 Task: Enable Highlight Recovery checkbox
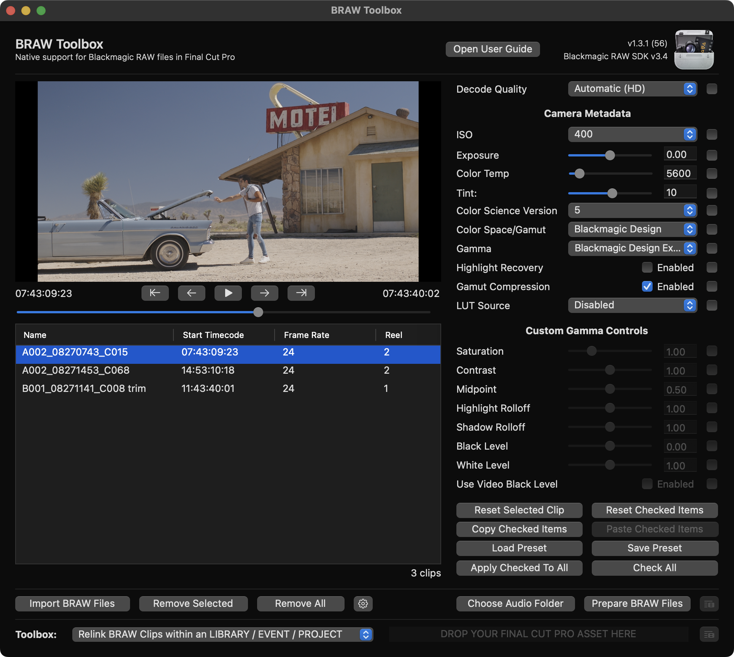[647, 267]
